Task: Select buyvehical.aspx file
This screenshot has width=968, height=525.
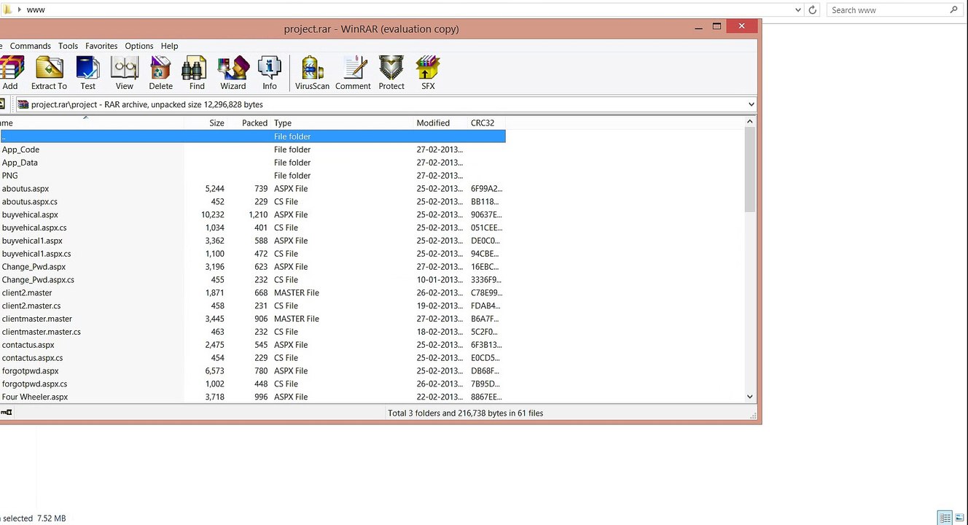Action: (252, 215)
